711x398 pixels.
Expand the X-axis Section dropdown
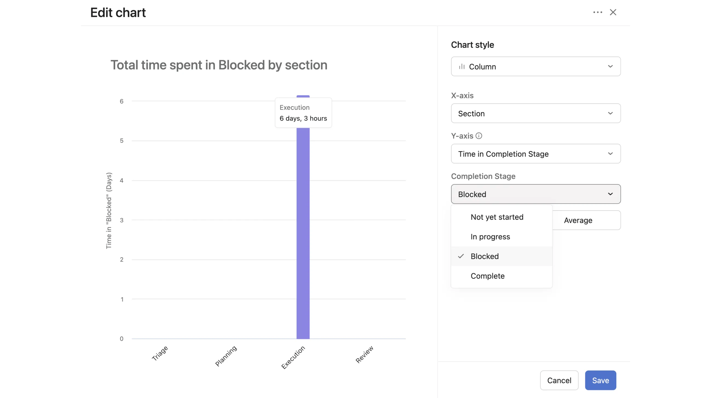536,113
